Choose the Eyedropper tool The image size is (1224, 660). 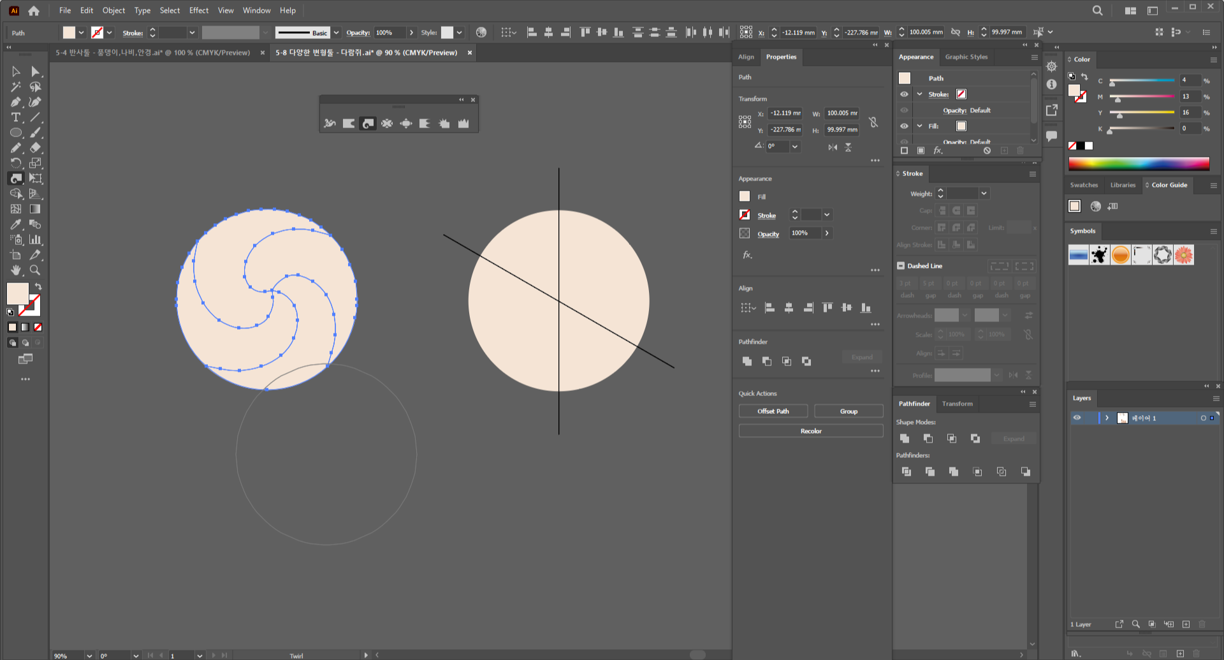pyautogui.click(x=16, y=224)
